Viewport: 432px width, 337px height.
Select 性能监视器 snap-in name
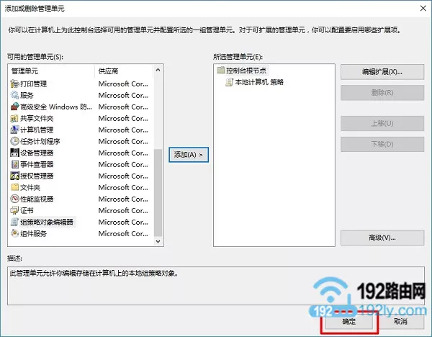pyautogui.click(x=37, y=199)
